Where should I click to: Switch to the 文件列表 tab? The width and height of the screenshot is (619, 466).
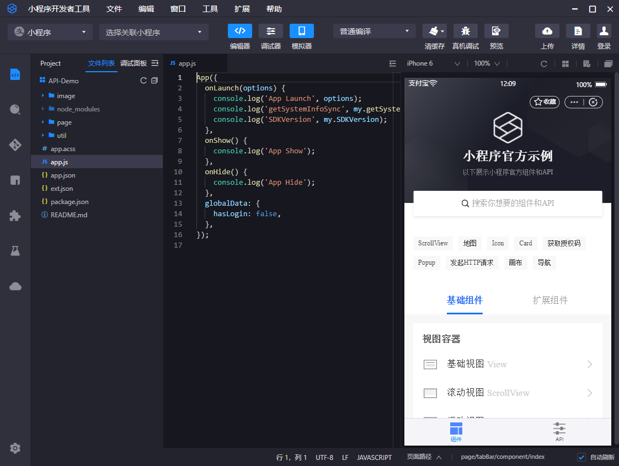(x=101, y=63)
